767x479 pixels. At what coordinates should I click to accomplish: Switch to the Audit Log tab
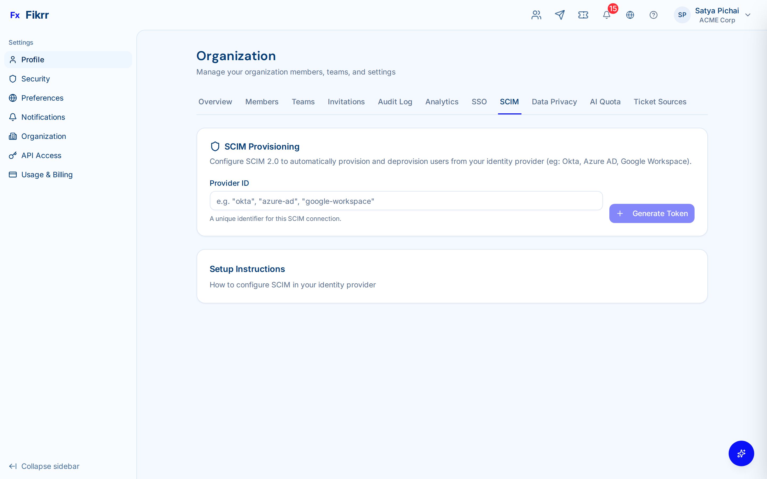coord(395,102)
